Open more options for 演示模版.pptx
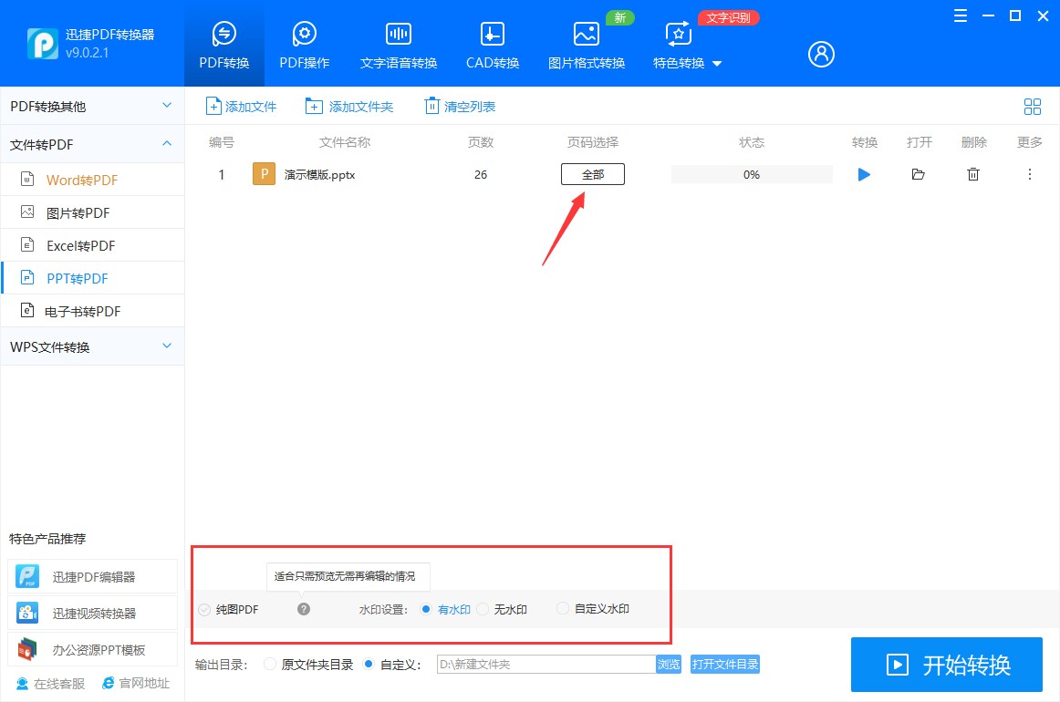The width and height of the screenshot is (1060, 702). coord(1030,174)
